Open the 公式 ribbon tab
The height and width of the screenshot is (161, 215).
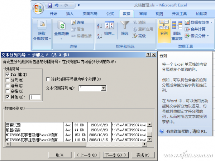click(110, 14)
